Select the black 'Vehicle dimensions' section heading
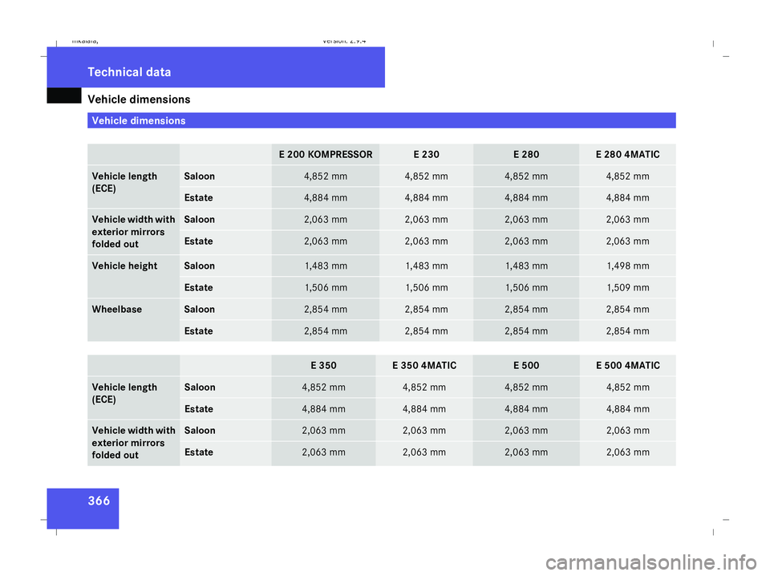Screen dimensions: 770x576 (139, 99)
